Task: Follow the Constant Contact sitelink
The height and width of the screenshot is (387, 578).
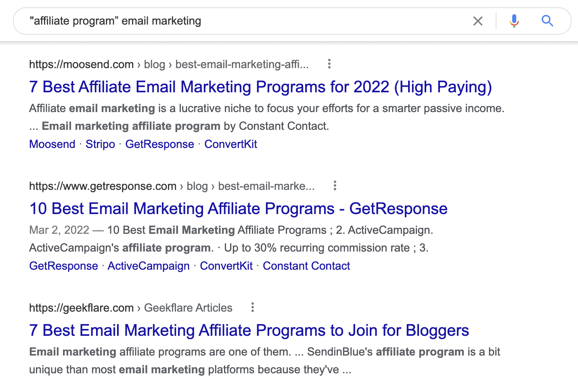Action: pos(306,266)
